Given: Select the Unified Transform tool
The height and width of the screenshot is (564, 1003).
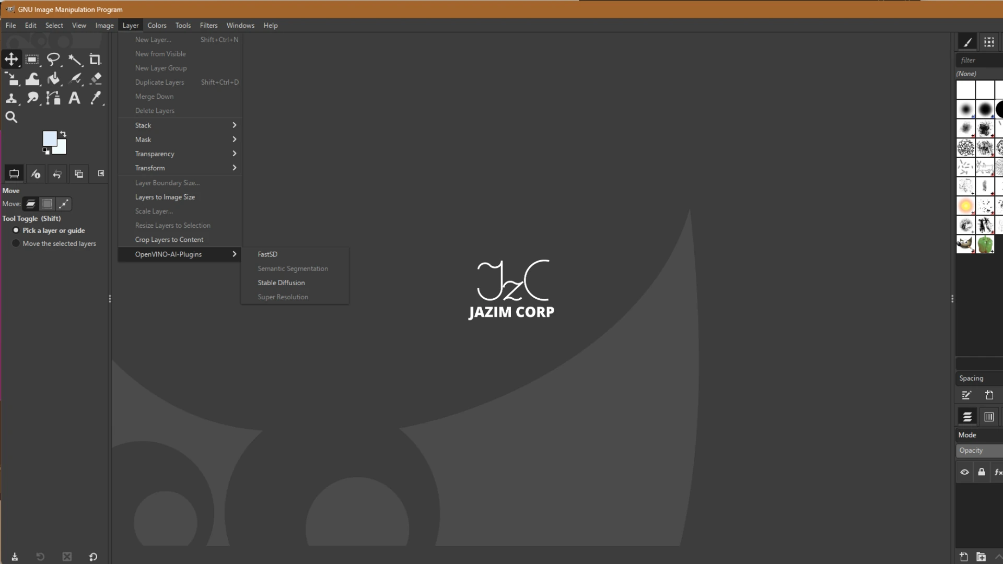Looking at the screenshot, I should (x=11, y=79).
